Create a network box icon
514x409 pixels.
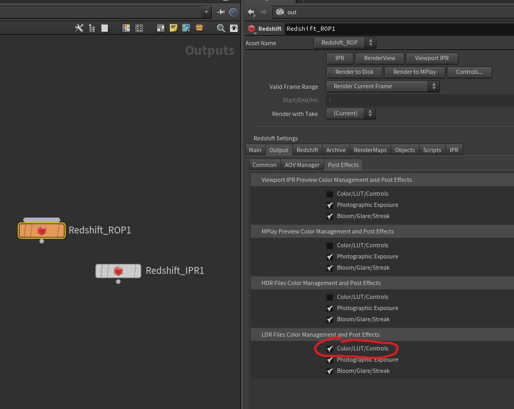(161, 28)
